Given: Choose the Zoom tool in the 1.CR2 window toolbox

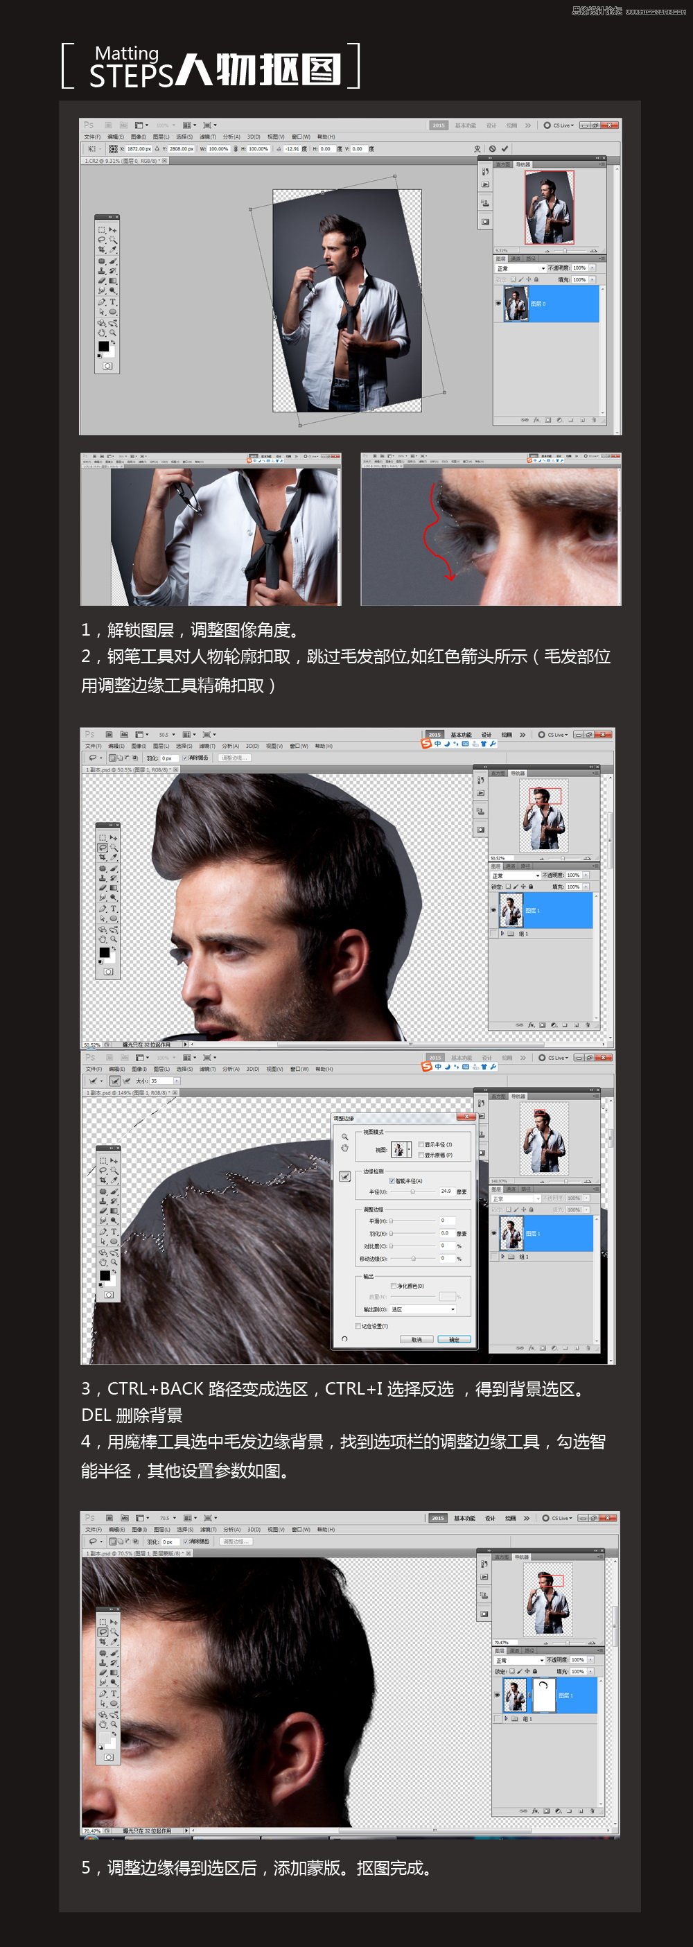Looking at the screenshot, I should click(x=114, y=333).
